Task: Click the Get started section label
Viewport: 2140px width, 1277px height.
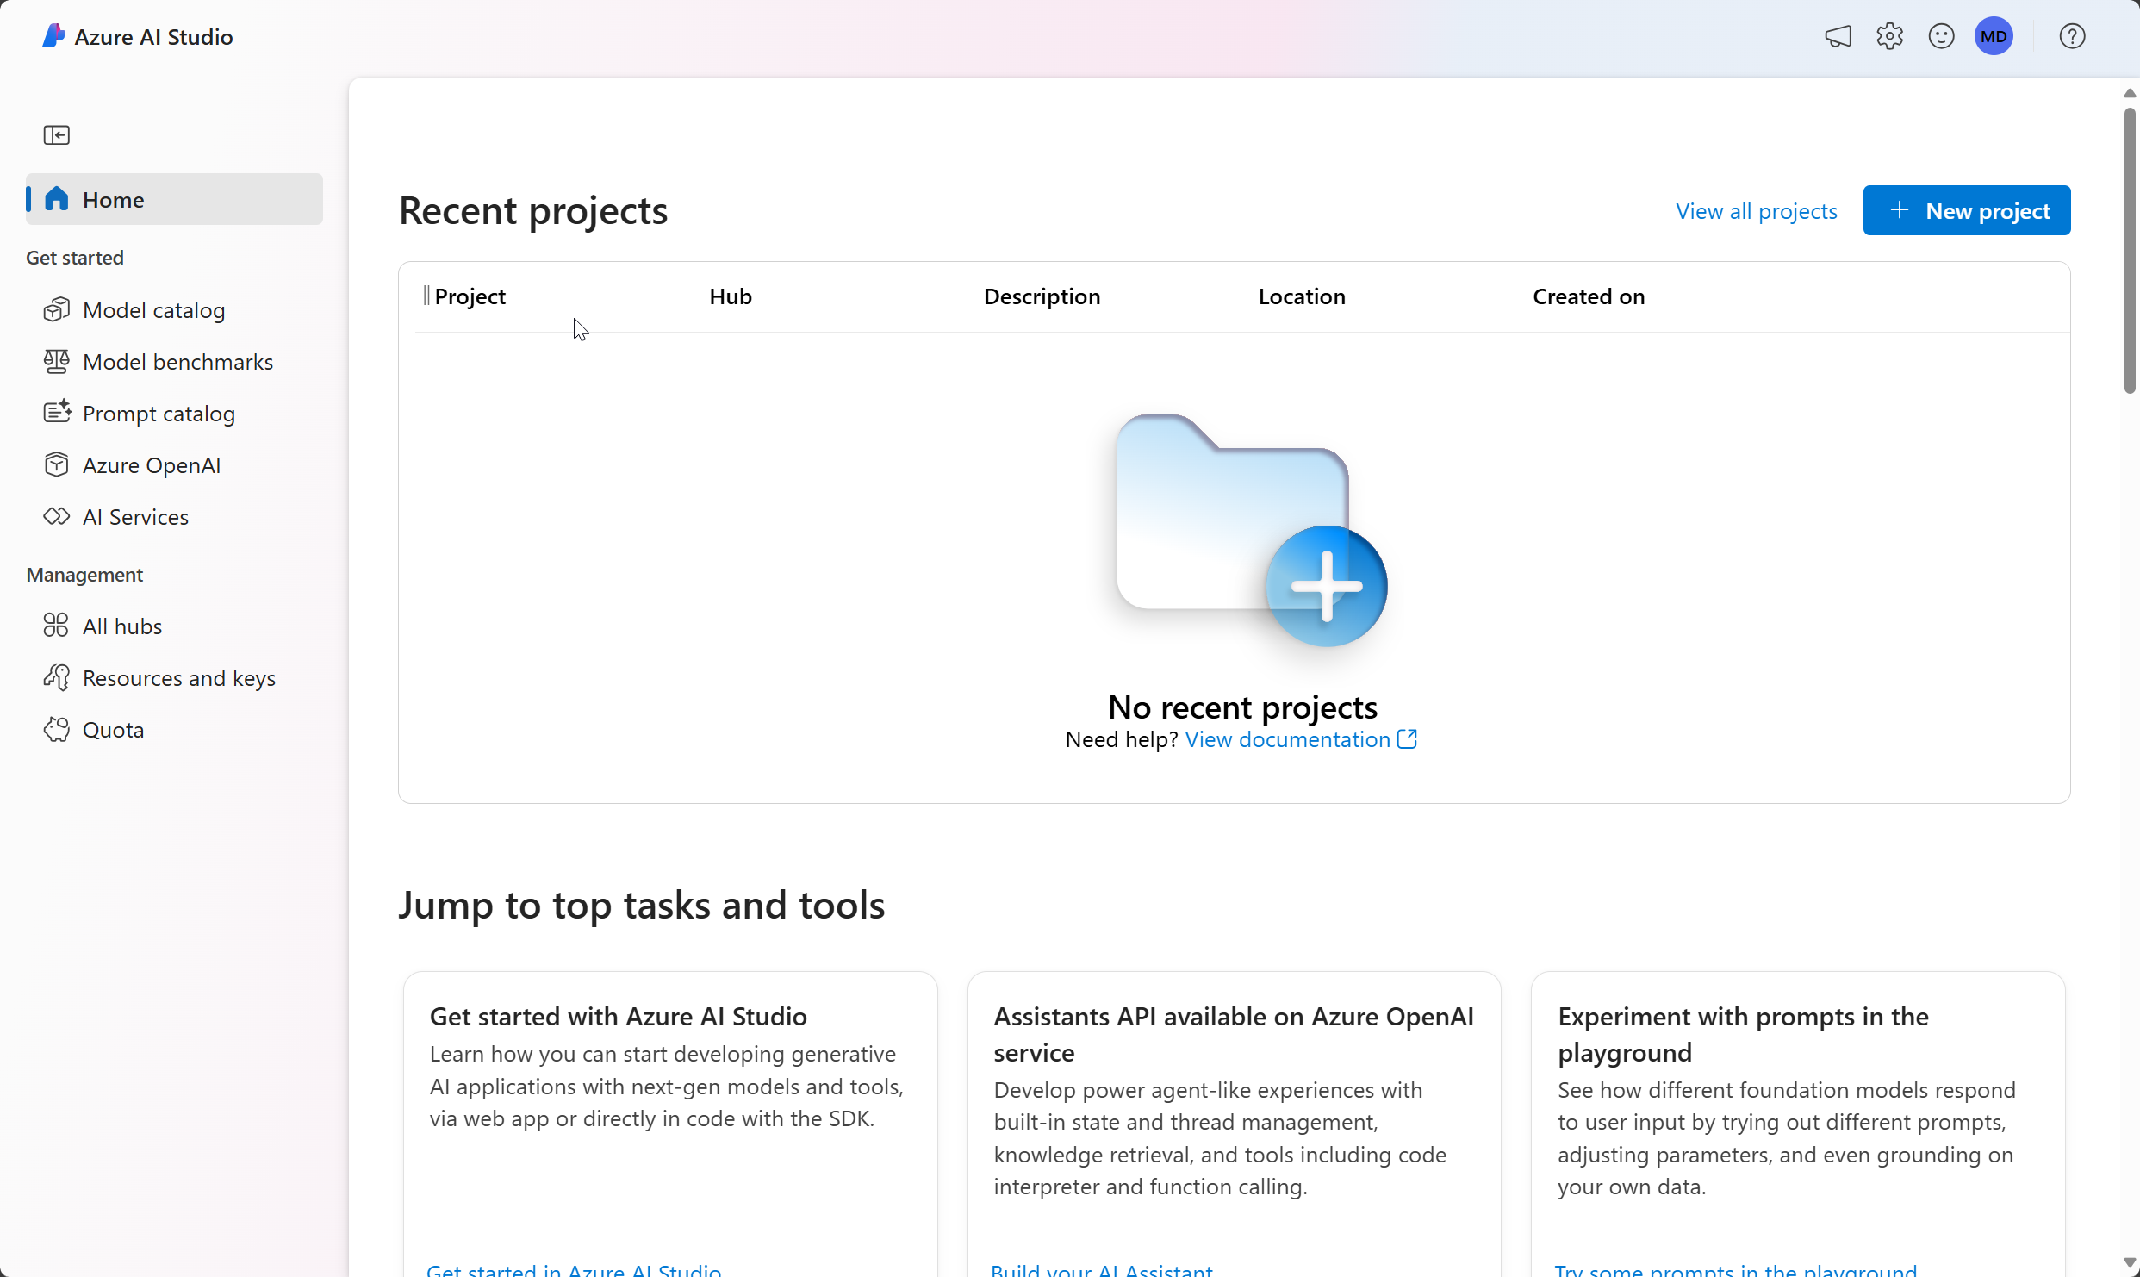Action: tap(75, 258)
